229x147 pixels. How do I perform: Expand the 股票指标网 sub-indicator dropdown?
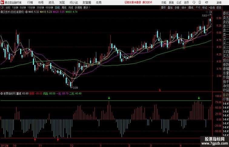[2, 94]
